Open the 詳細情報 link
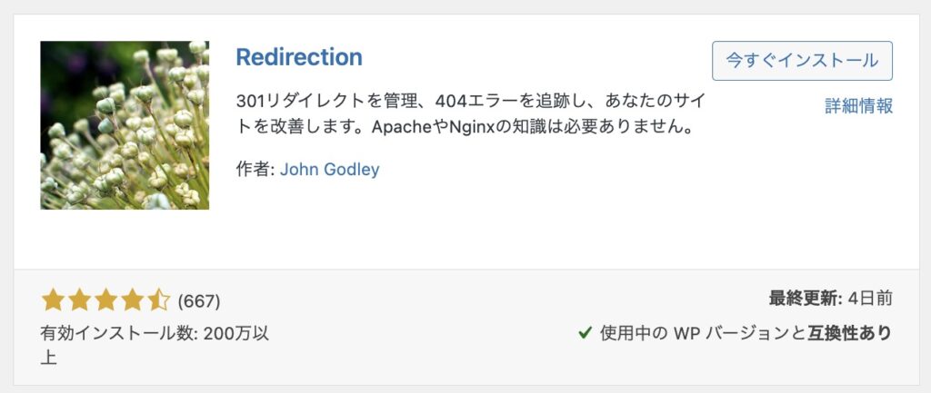931x393 pixels. click(858, 106)
